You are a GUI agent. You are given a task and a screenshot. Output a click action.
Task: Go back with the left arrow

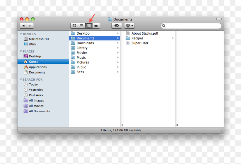tap(23, 26)
